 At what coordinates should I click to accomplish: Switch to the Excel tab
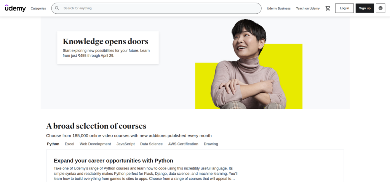pos(69,144)
